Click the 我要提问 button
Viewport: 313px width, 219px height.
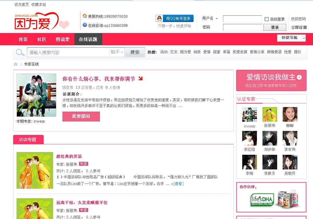tap(81, 116)
